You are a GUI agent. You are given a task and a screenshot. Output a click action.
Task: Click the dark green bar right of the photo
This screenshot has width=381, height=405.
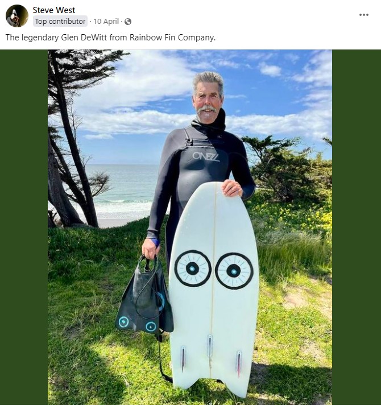pos(356,228)
